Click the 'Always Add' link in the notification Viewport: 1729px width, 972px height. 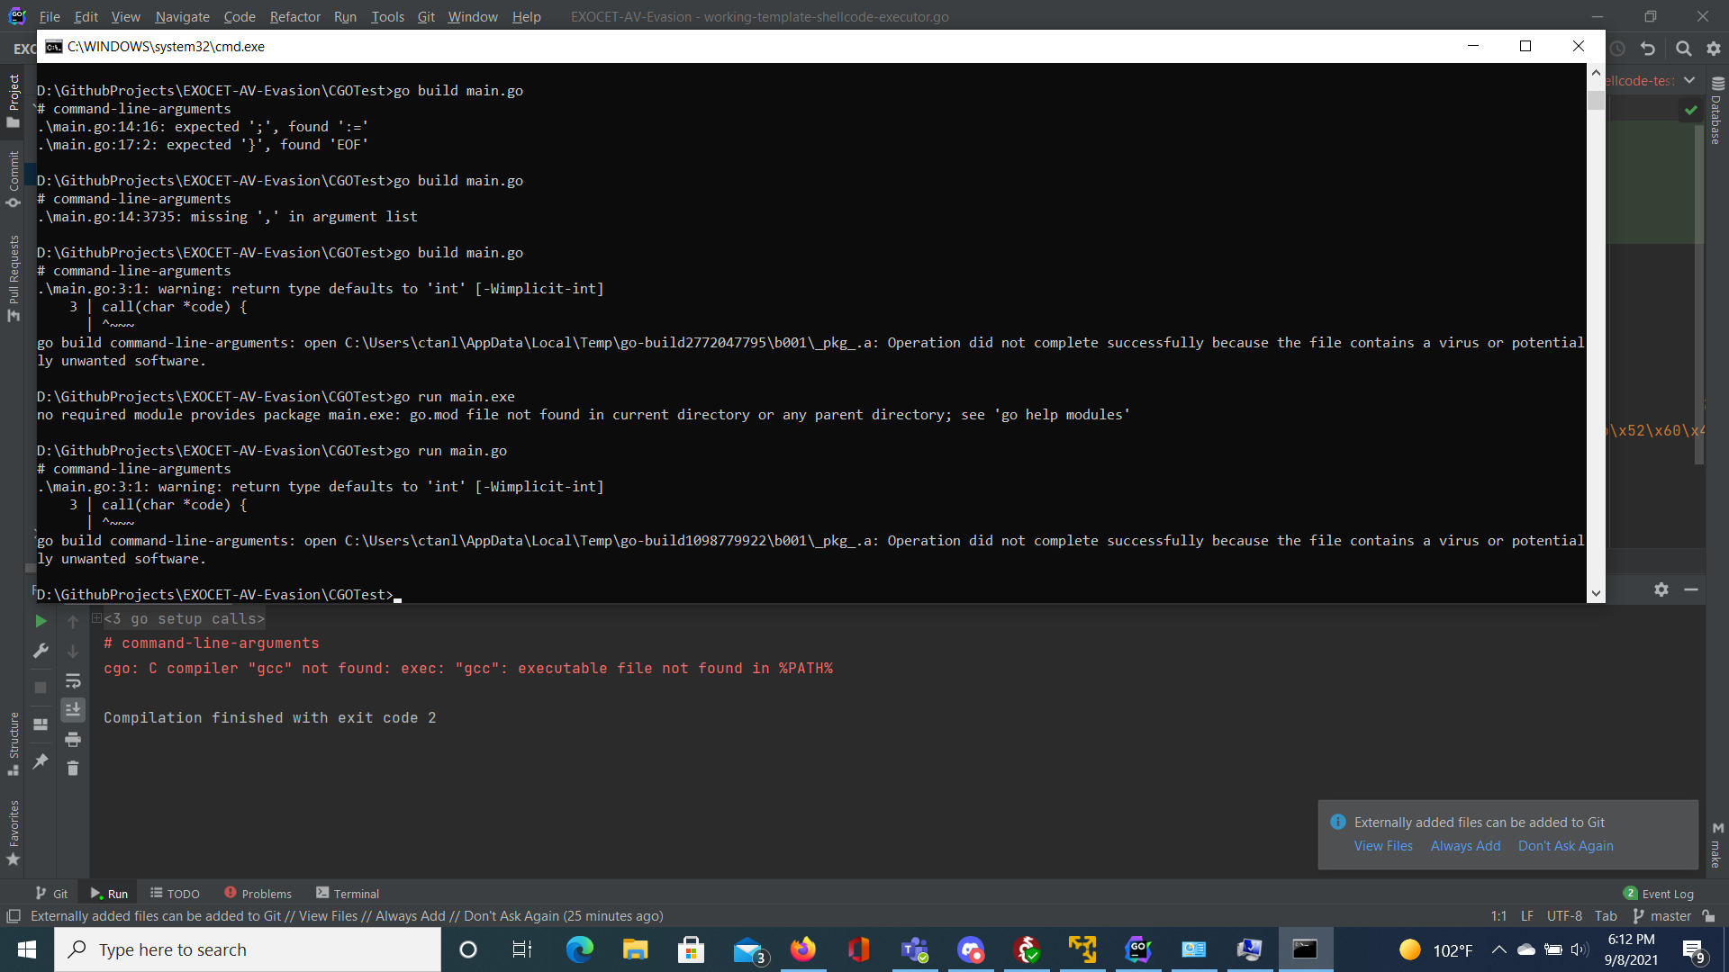coord(1465,846)
